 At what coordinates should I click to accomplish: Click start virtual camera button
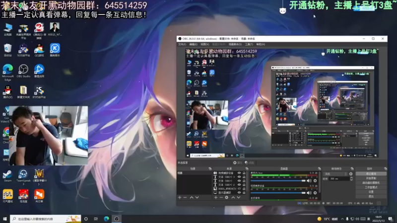[x=371, y=183]
